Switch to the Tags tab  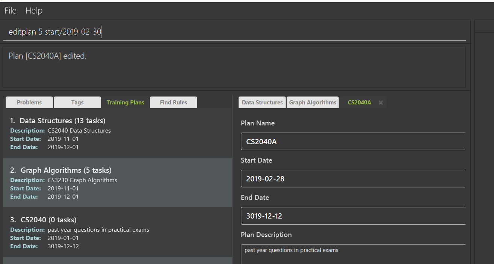tap(77, 103)
